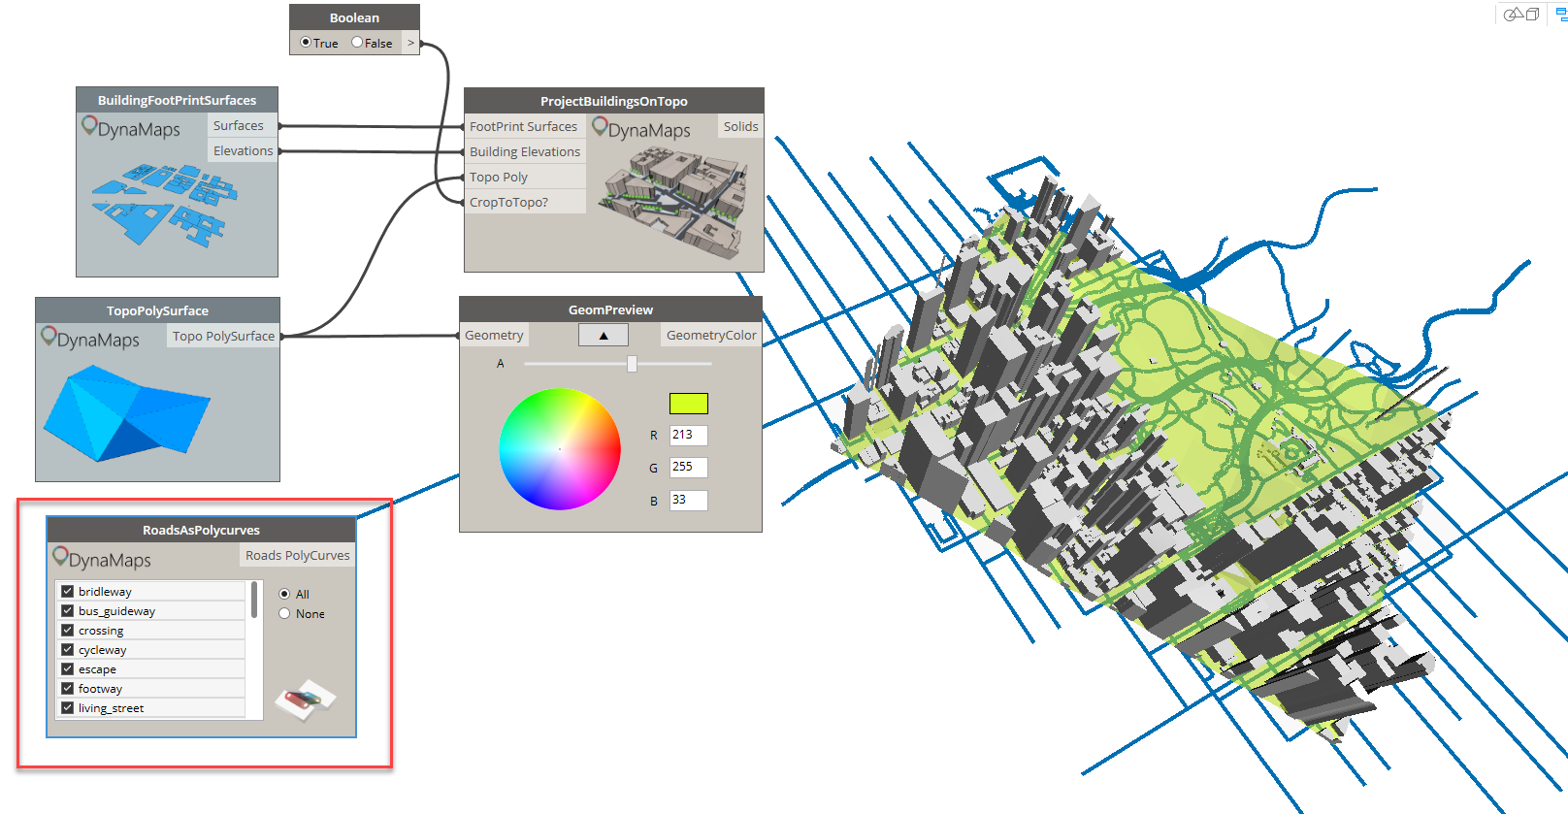
Task: Click the alpha slider handle in GeomPreview
Action: 632,364
